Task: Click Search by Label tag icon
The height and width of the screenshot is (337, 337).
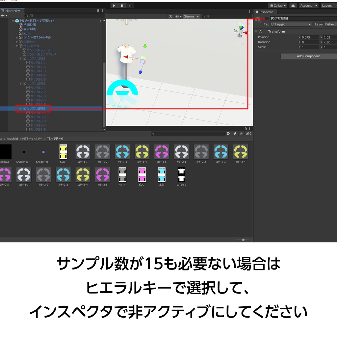Action: 235,134
